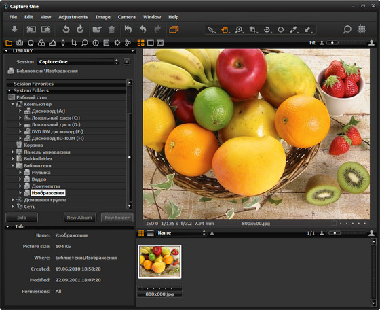
Task: Collapse the Библиотеки folder tree
Action: 13,166
